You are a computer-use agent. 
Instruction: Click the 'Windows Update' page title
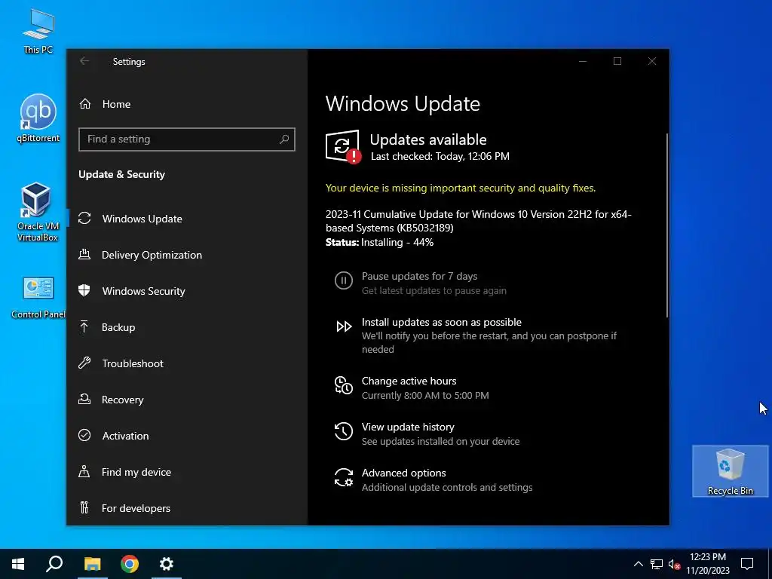click(x=403, y=103)
